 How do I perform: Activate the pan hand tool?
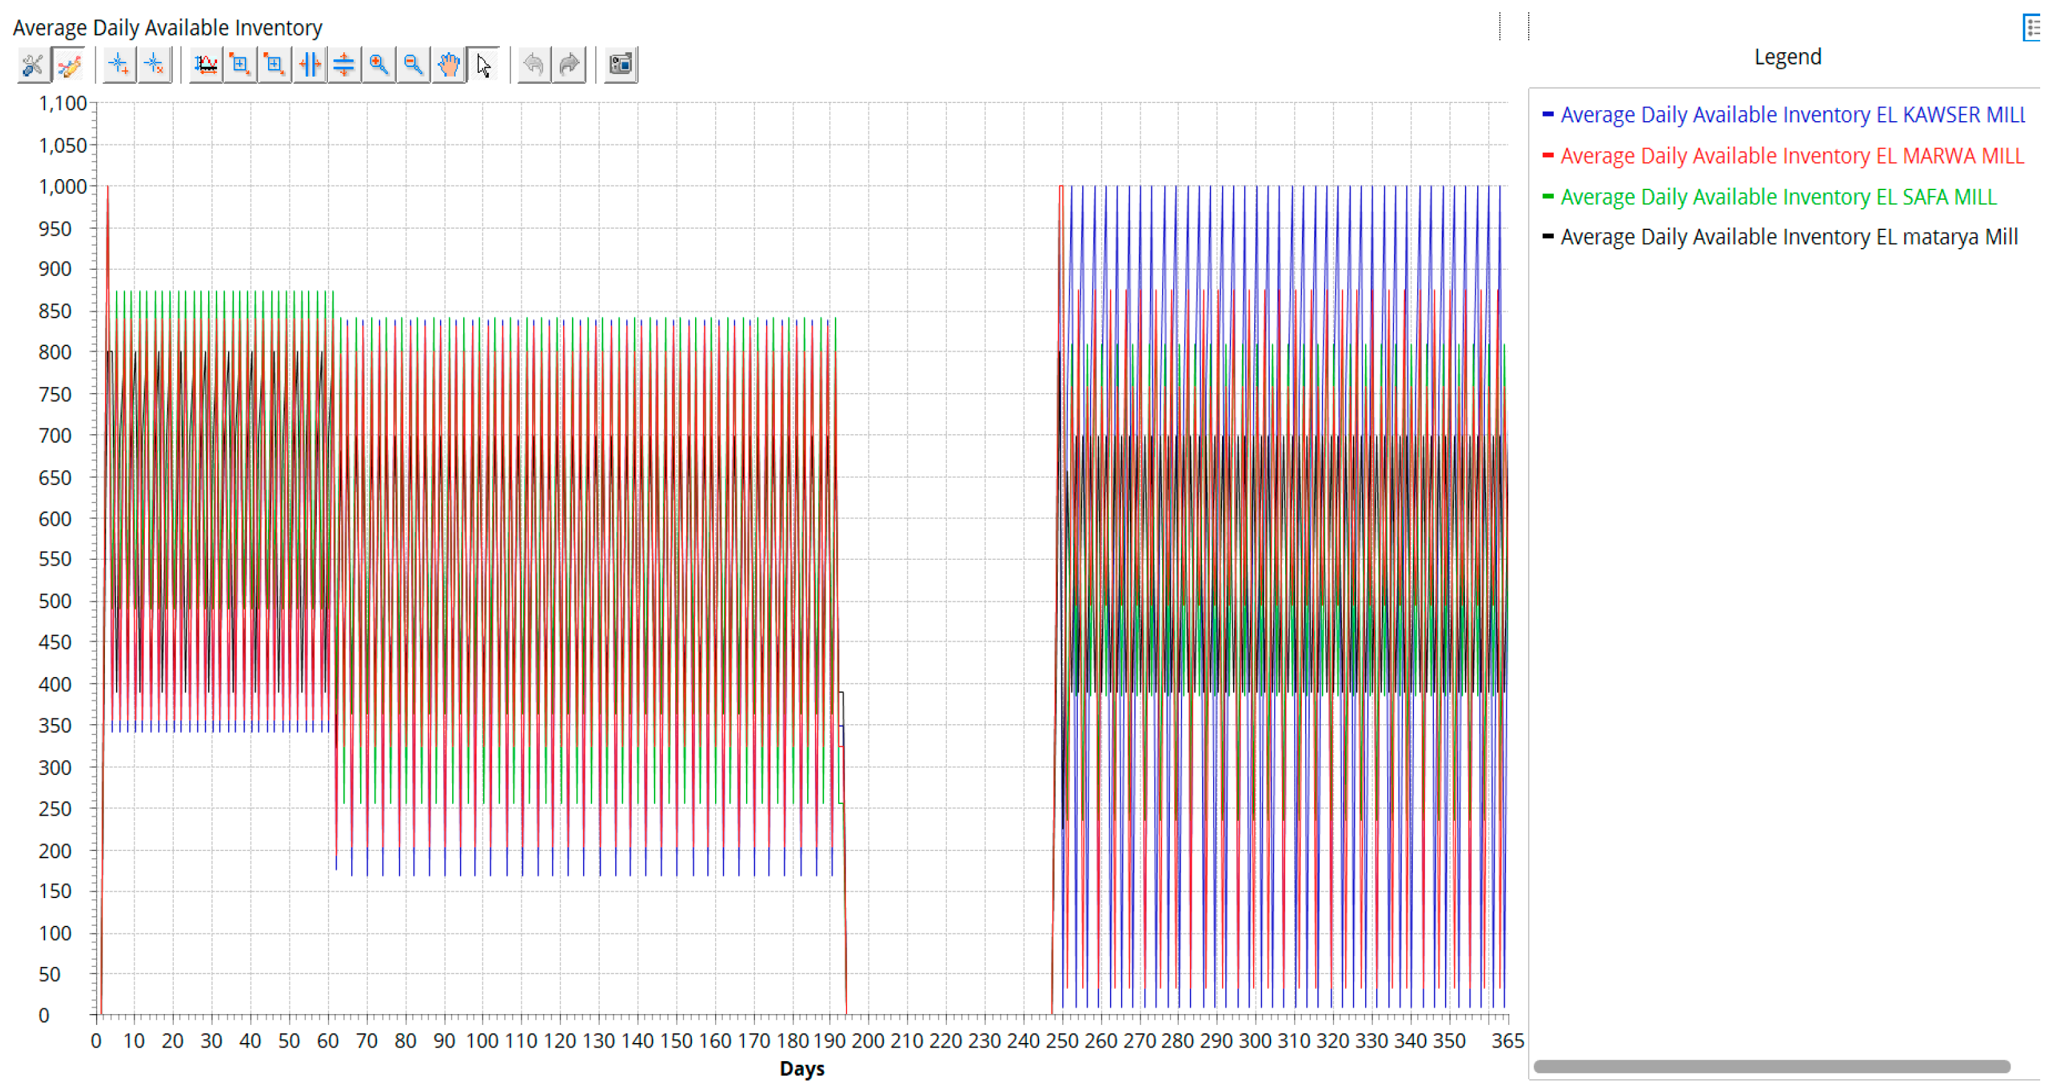[449, 64]
